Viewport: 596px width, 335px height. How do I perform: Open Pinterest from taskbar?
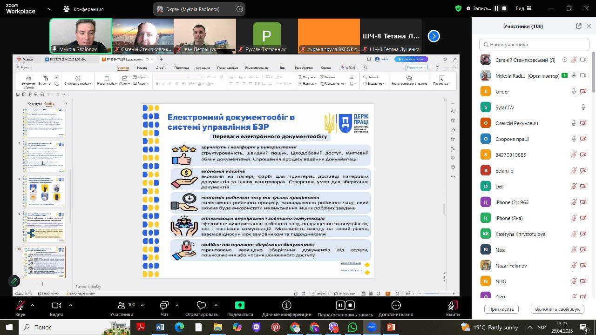tap(276, 327)
